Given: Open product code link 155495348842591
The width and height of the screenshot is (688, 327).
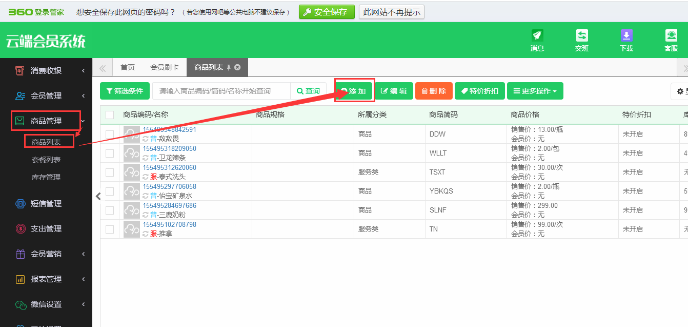Looking at the screenshot, I should [169, 129].
